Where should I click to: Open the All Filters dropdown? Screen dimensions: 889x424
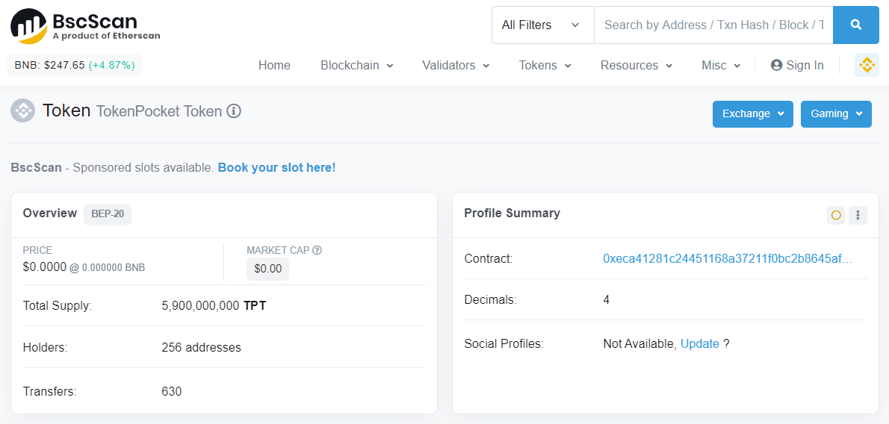(542, 25)
